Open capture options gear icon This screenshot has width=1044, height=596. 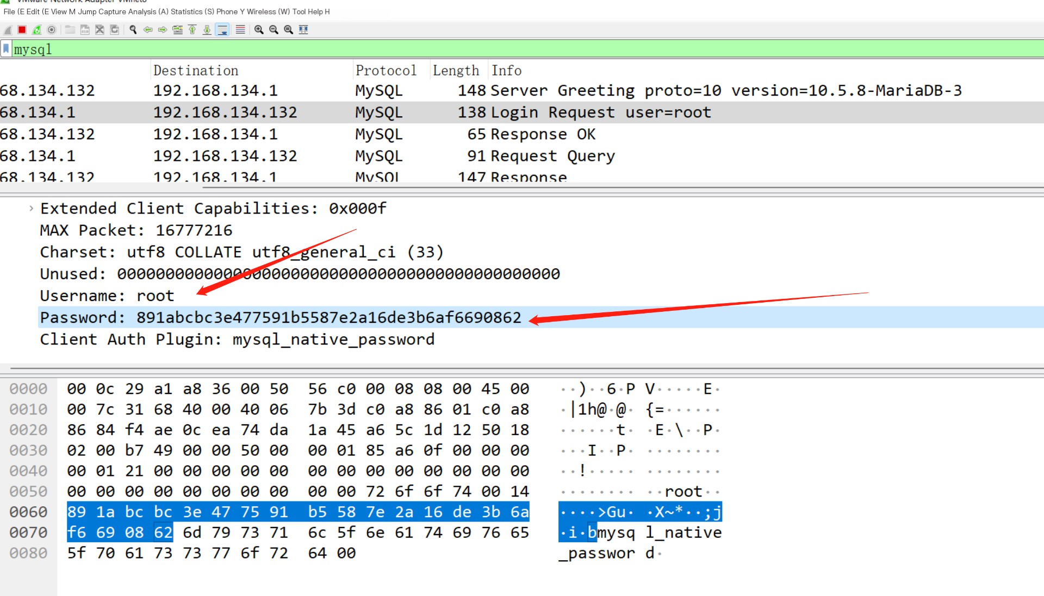coord(52,30)
